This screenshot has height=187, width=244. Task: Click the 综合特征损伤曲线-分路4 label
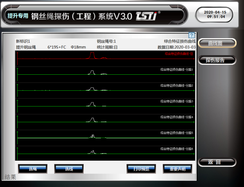point(177,117)
